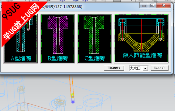Open the 大水口 dropdown arrow
The height and width of the screenshot is (111, 175).
145,68
